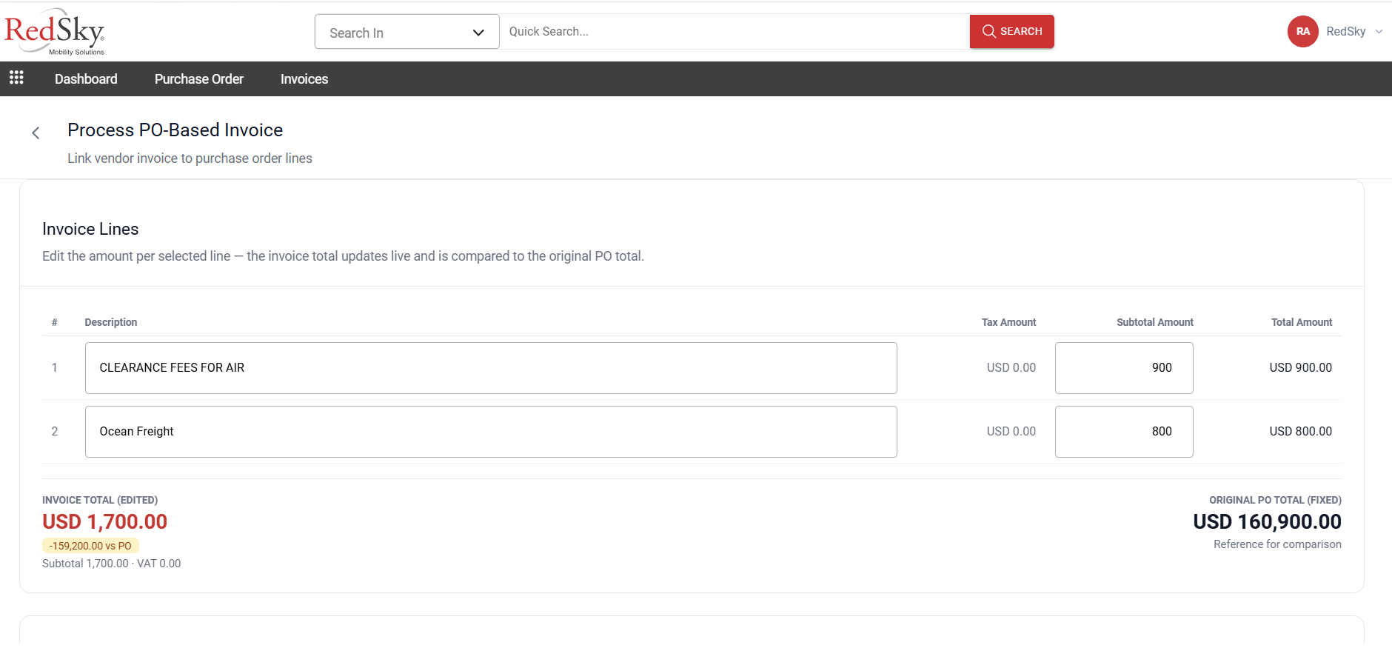Select the USD 800.00 total amount value
This screenshot has width=1392, height=668.
(1300, 432)
